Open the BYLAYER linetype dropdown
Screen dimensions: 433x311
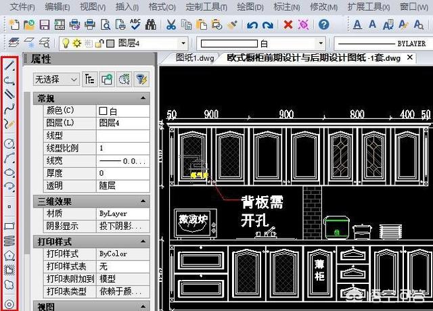point(384,43)
